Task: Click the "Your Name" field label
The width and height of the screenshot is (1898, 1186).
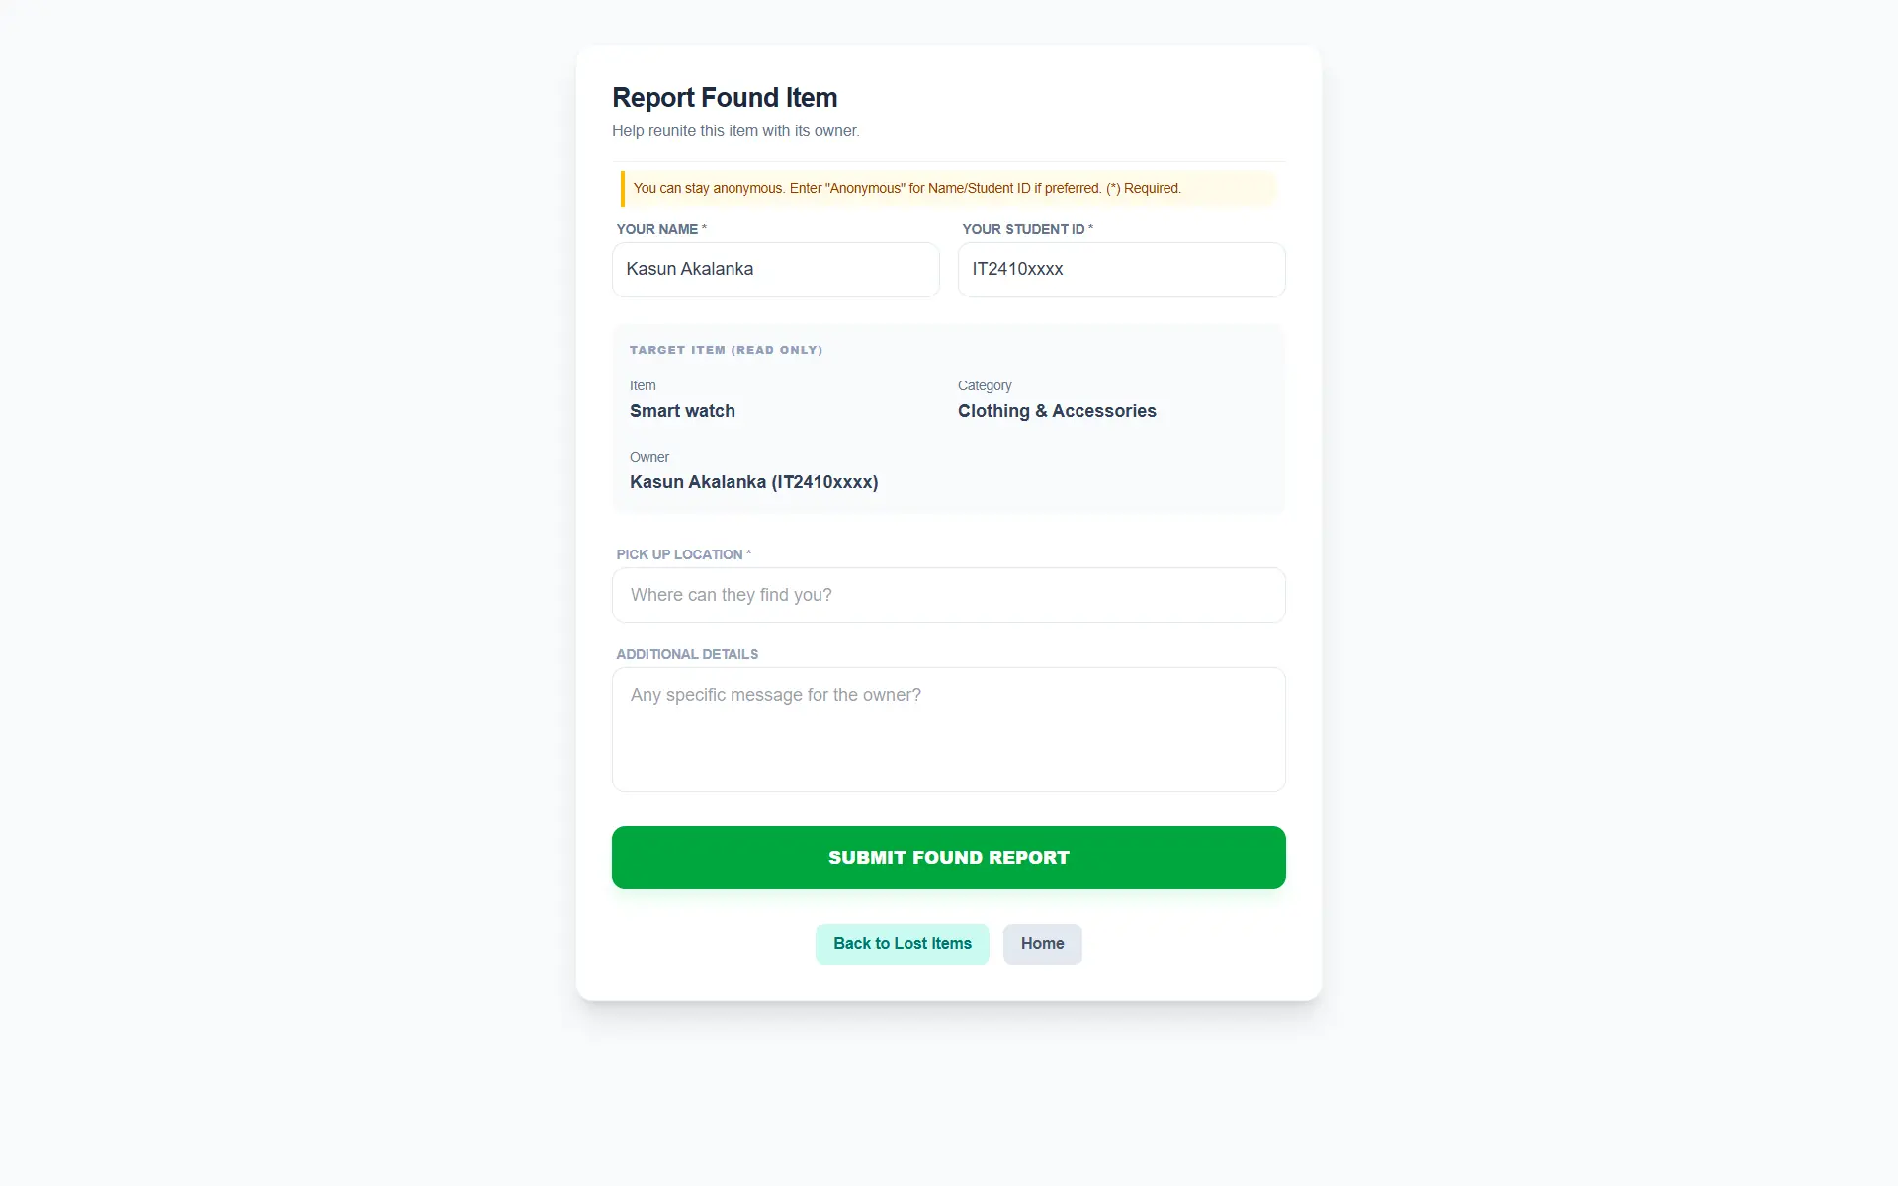Action: click(x=657, y=229)
